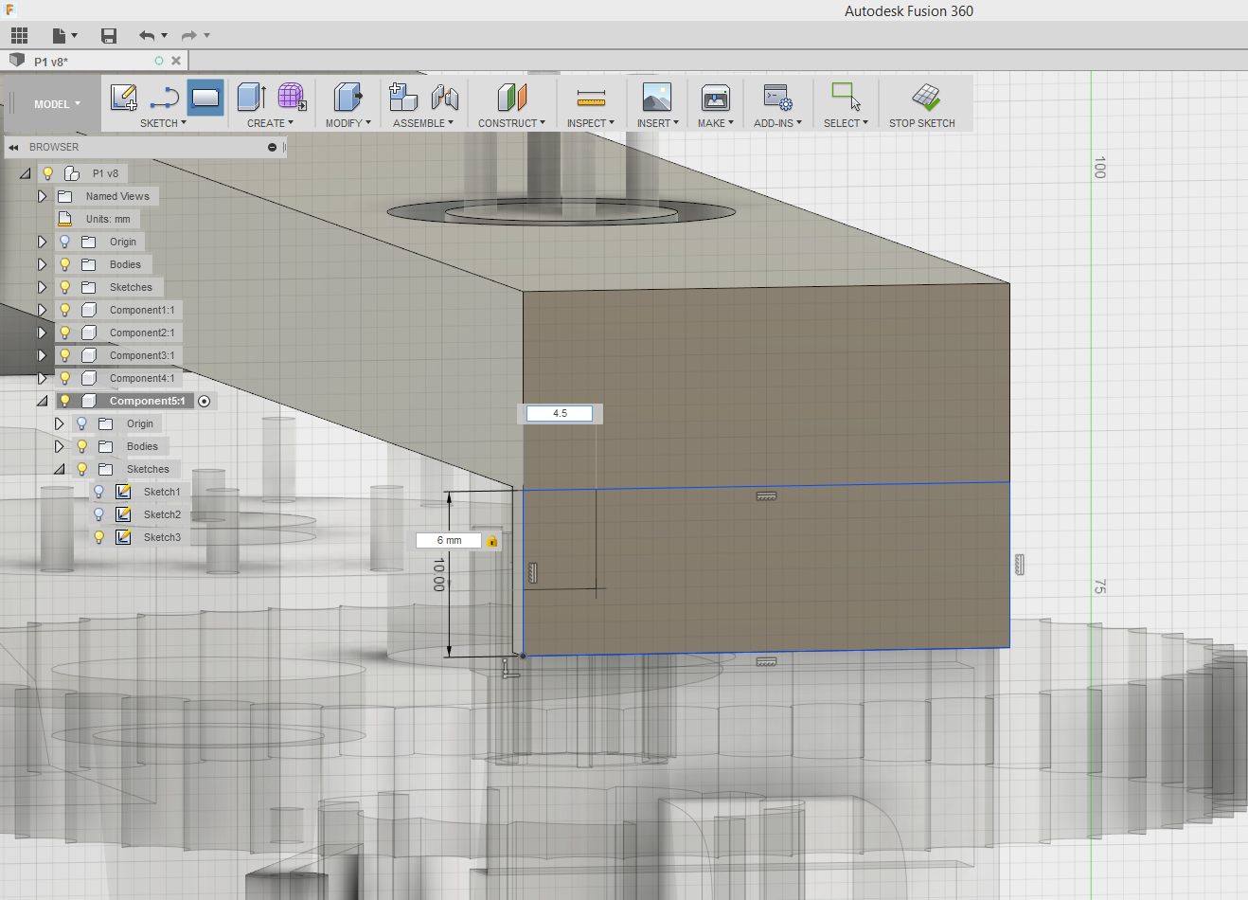The width and height of the screenshot is (1248, 900).
Task: Click the Stop Sketch icon
Action: 925,97
